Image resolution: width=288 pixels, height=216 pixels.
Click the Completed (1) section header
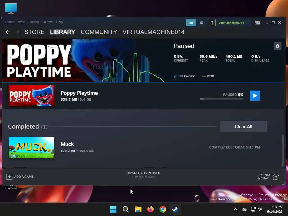28,127
